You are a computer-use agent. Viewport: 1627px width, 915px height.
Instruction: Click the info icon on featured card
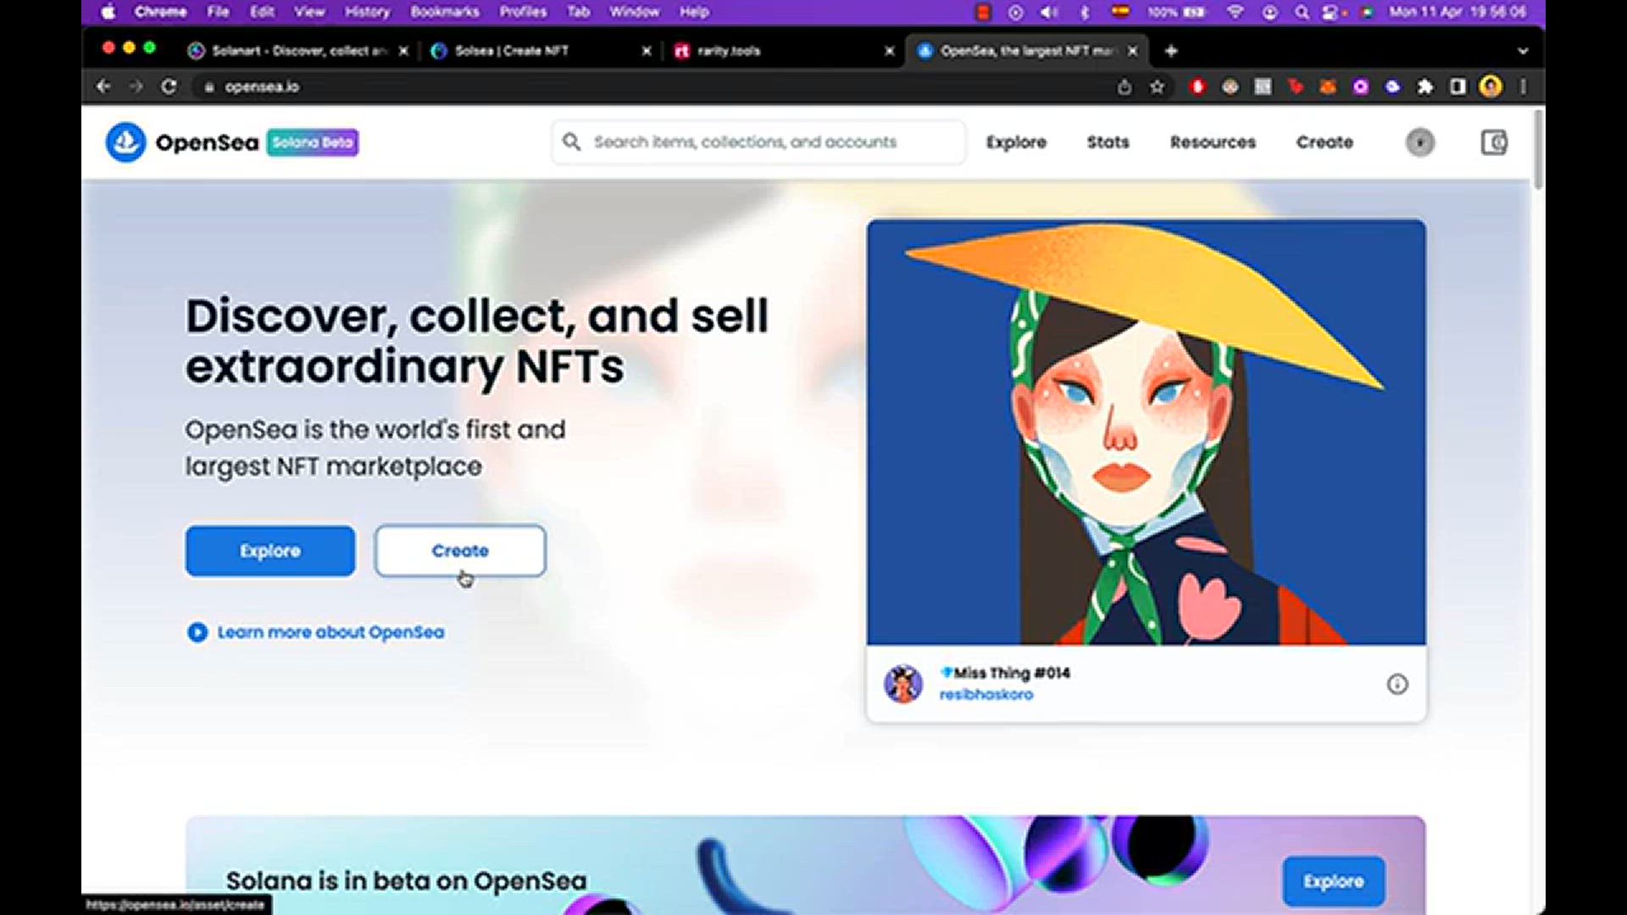(1397, 684)
